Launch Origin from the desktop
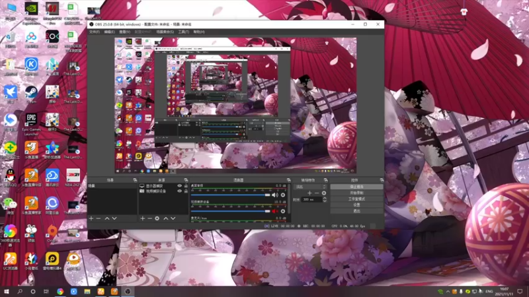The width and height of the screenshot is (529, 297). [x=52, y=233]
